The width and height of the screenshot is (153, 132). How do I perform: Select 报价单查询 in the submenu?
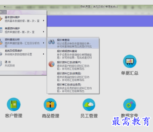(x=73, y=43)
